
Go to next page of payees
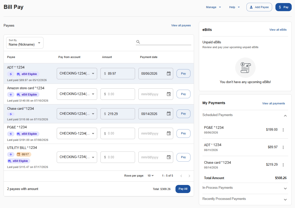pos(189,176)
